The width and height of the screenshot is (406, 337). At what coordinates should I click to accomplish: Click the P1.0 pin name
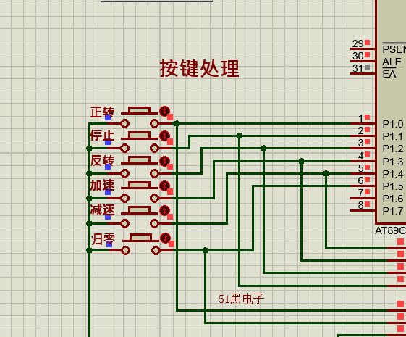[x=393, y=124]
